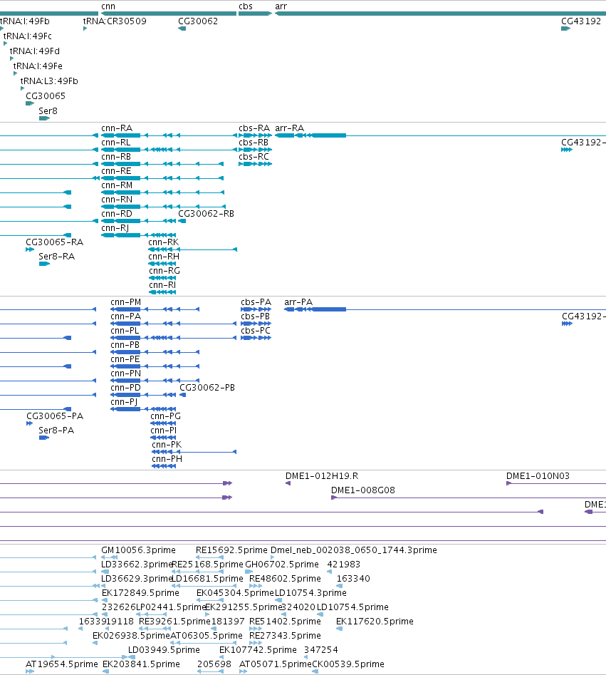Click the tRNA:I:49Fe label
The height and width of the screenshot is (675, 606).
[x=38, y=66]
